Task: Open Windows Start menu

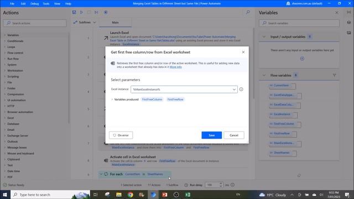Action: click(5, 195)
